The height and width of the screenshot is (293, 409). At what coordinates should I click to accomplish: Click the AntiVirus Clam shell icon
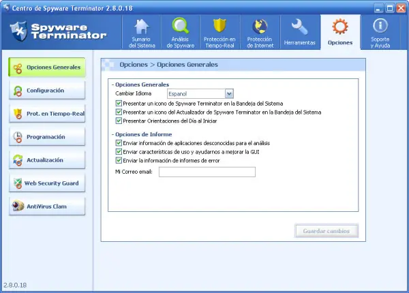point(18,206)
